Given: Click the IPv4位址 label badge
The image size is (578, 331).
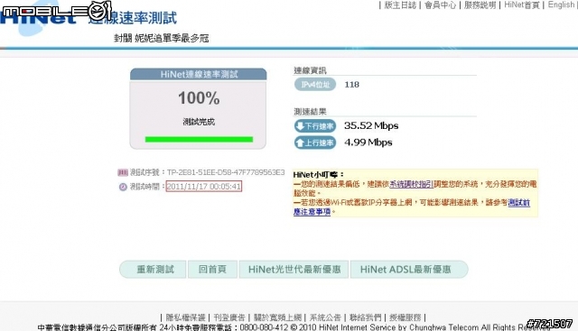Looking at the screenshot, I should 315,85.
